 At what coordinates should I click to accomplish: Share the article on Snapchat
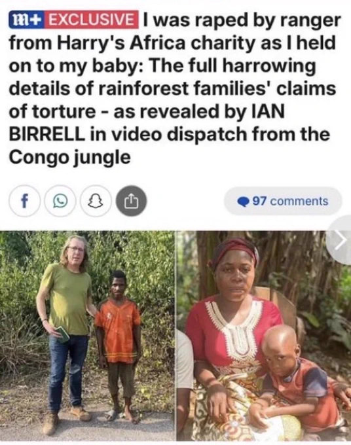point(96,201)
